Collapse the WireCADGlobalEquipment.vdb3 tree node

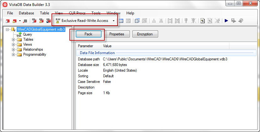(x=7, y=29)
